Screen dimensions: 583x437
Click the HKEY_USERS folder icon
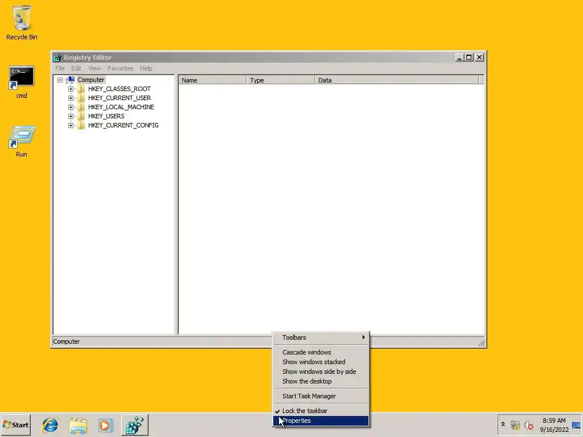(x=81, y=116)
